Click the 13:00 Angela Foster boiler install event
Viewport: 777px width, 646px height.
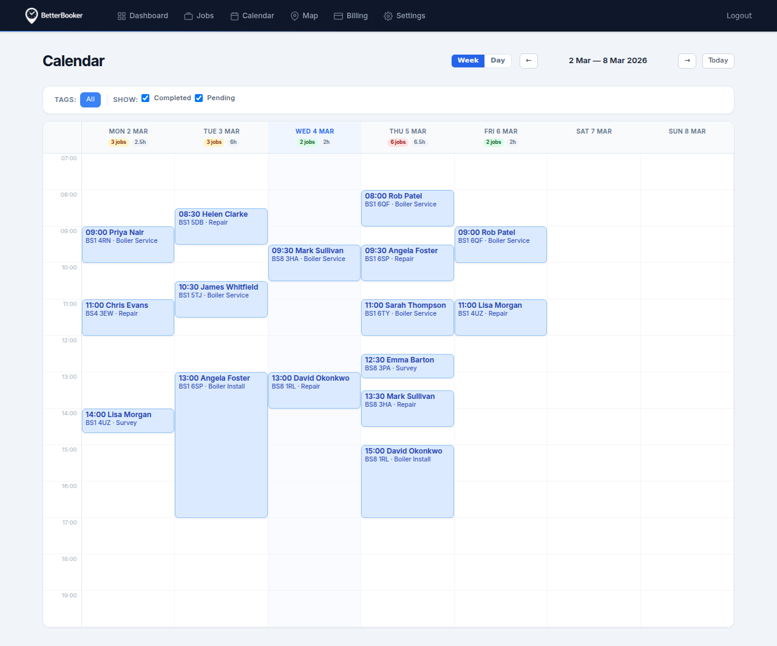click(221, 443)
